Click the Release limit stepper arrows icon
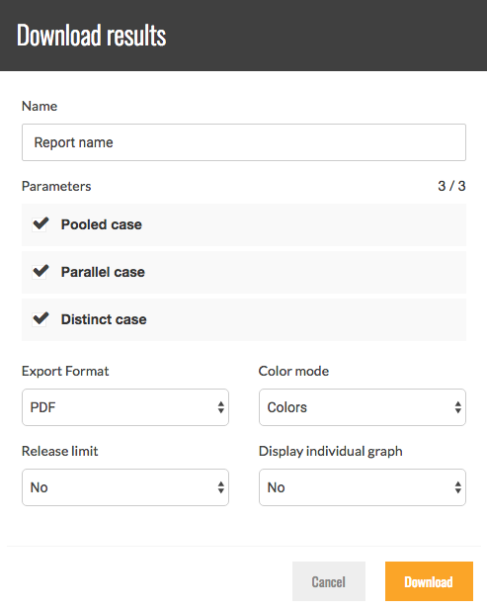 [220, 487]
